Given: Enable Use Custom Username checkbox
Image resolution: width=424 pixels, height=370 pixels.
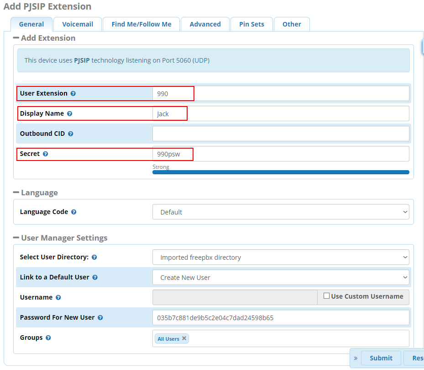Looking at the screenshot, I should click(x=326, y=296).
